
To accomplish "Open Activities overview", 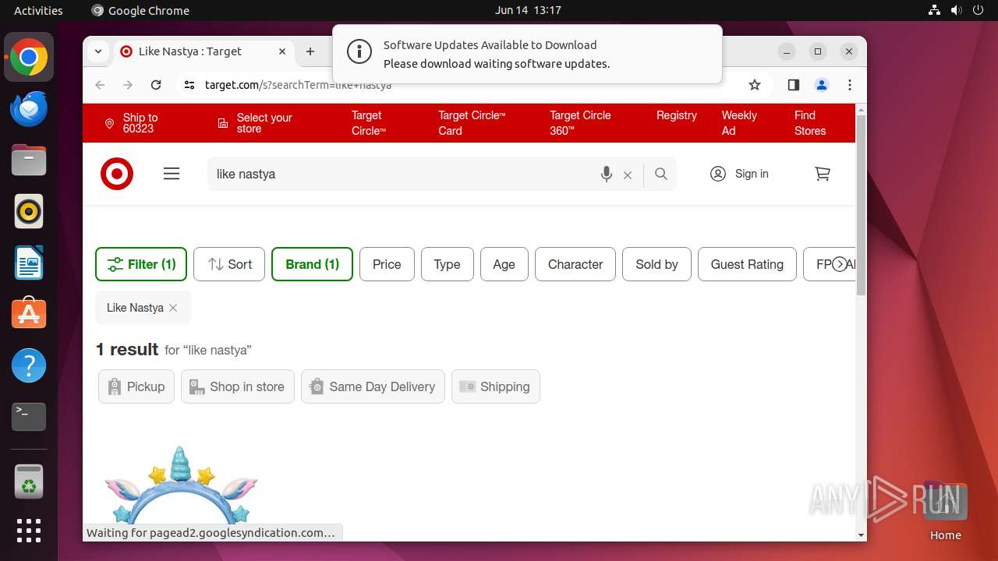I will pos(38,10).
